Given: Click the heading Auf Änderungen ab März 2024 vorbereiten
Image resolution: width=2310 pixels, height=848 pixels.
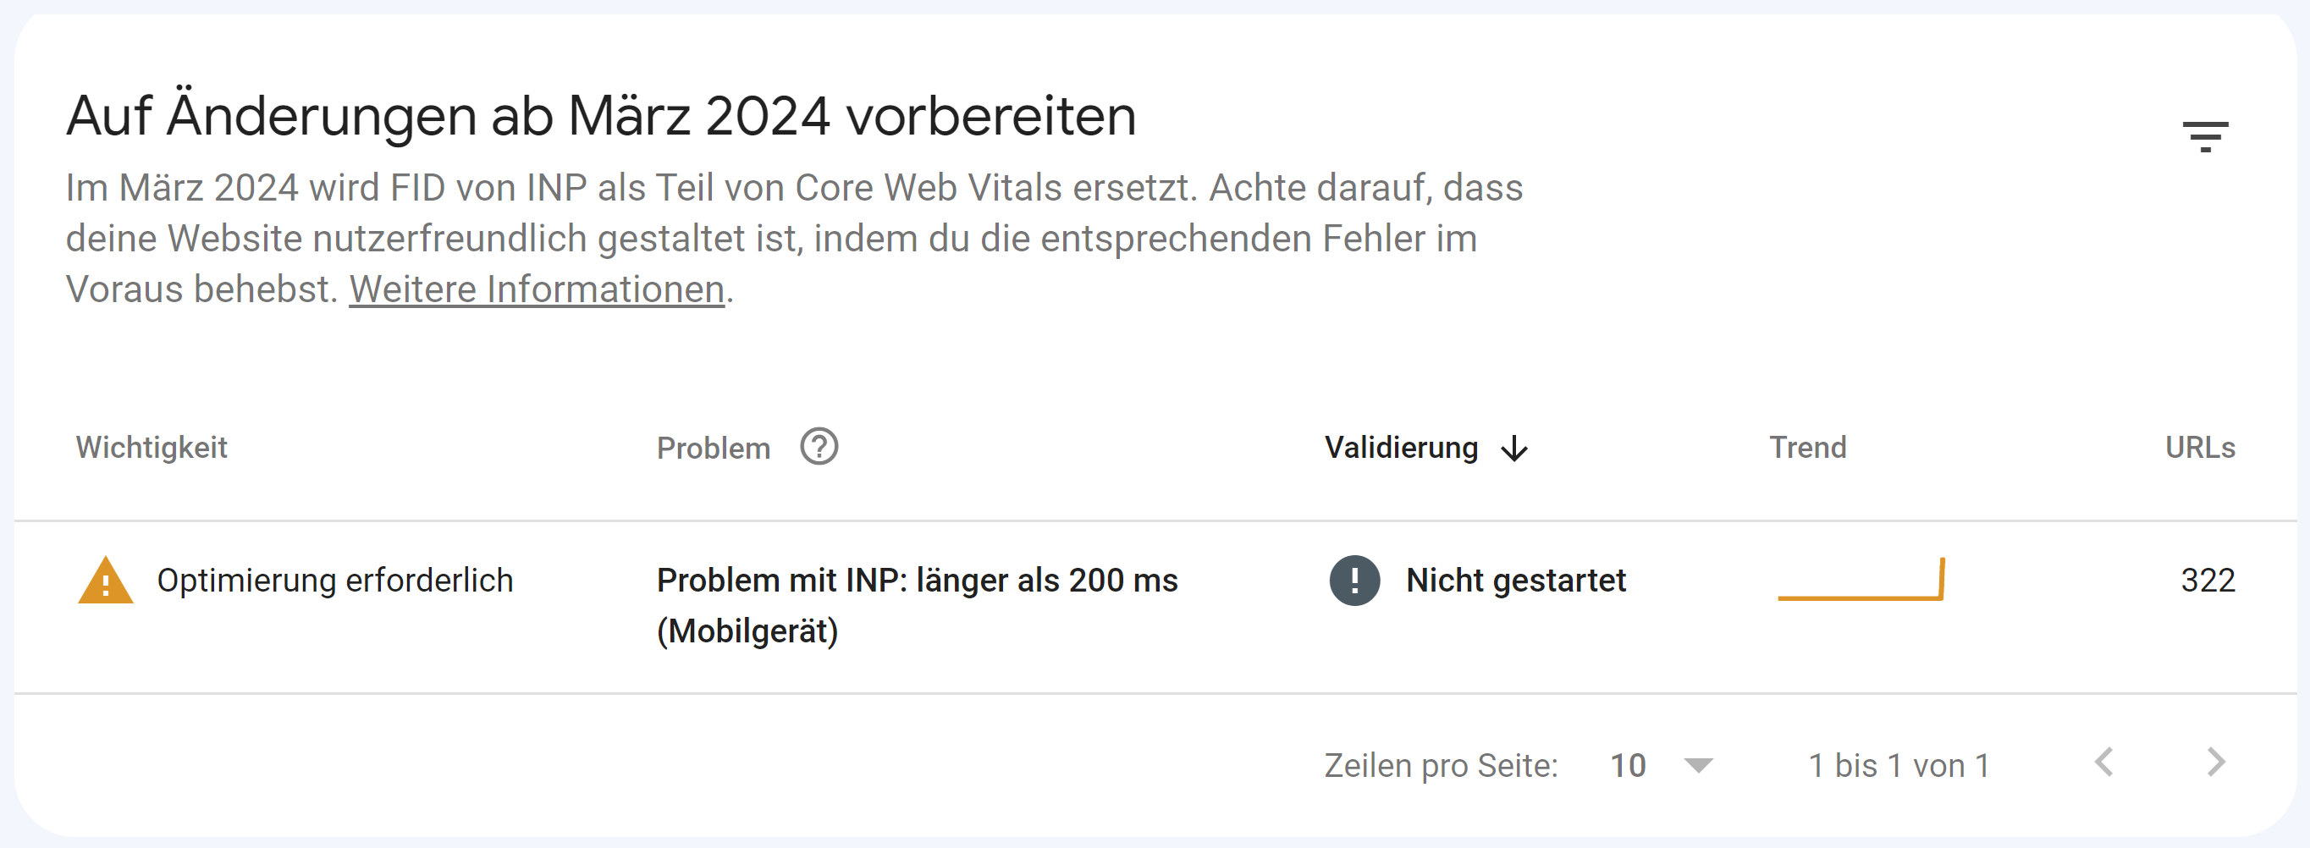Looking at the screenshot, I should coord(601,114).
